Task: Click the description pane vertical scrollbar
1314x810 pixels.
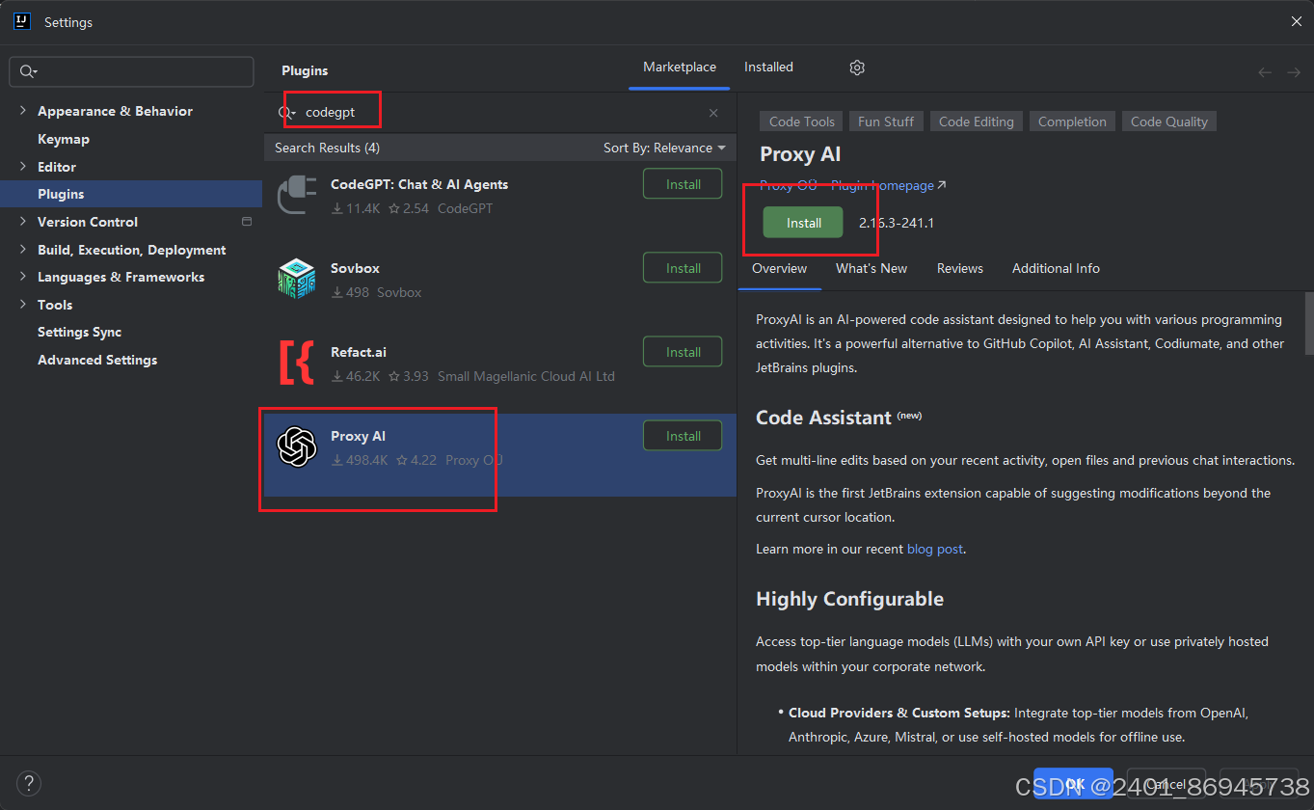Action: (1309, 324)
